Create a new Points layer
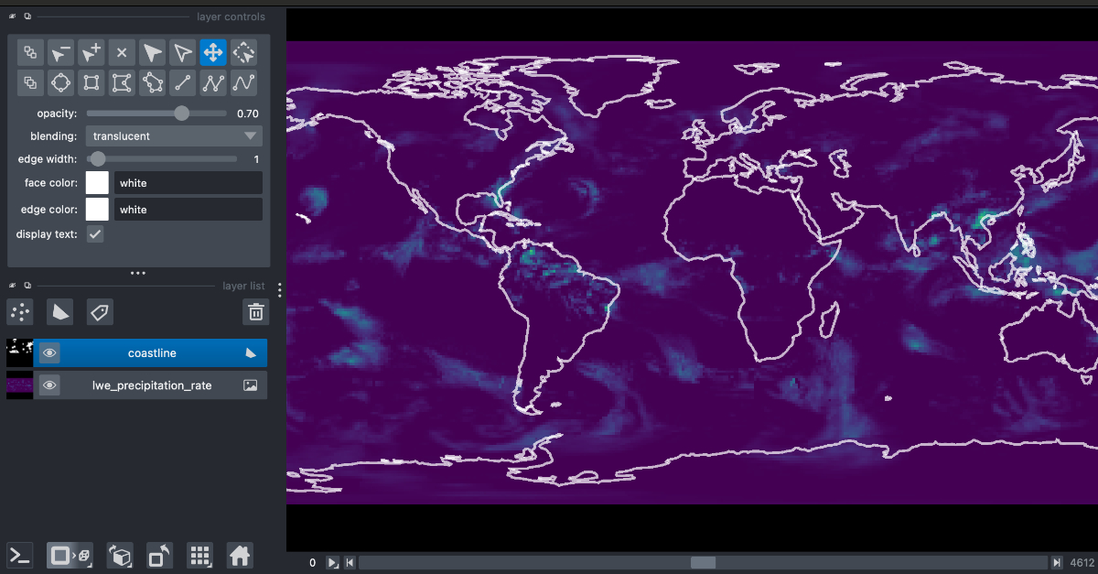 (x=19, y=311)
